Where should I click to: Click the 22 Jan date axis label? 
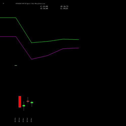27,120
